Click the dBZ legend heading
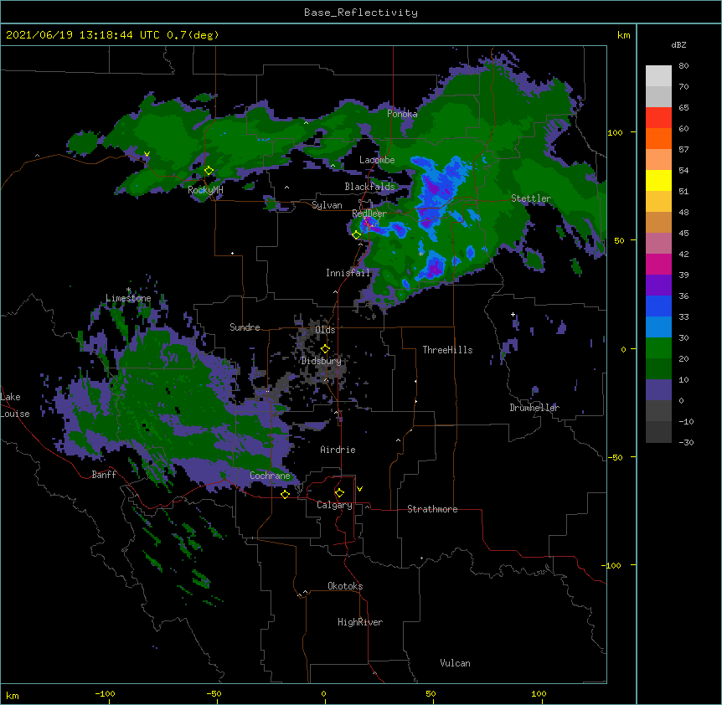This screenshot has height=705, width=722. coord(678,44)
